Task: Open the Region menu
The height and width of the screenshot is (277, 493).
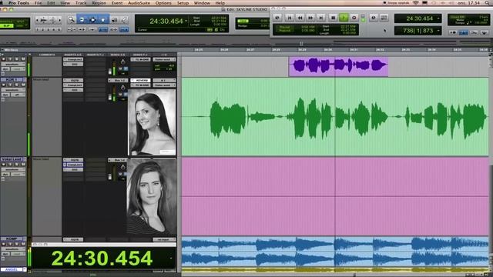Action: [99, 3]
